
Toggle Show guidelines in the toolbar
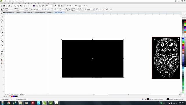click(x=65, y=6)
